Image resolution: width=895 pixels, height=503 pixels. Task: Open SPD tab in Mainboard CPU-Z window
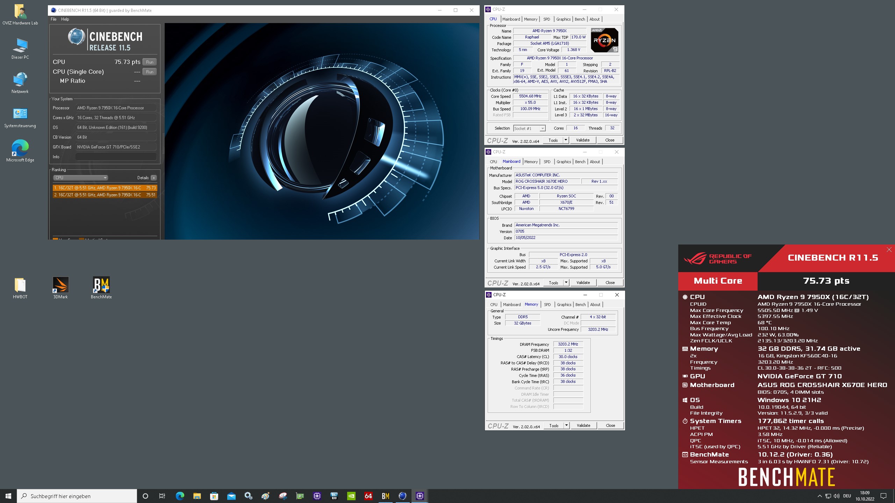click(547, 162)
